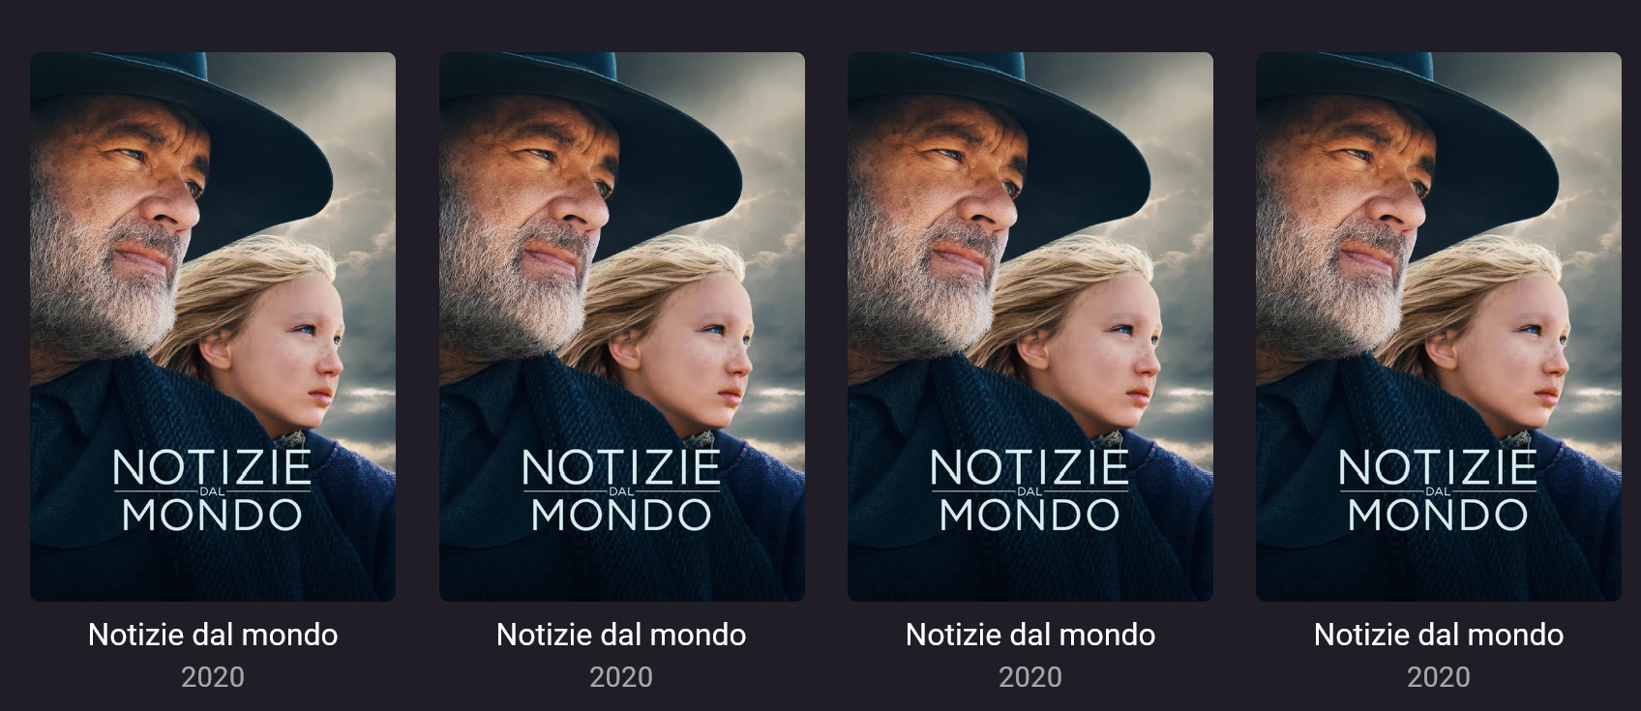This screenshot has width=1641, height=711.
Task: Click the NOTIZIE MONDO logo on the third poster
Action: coord(1030,490)
